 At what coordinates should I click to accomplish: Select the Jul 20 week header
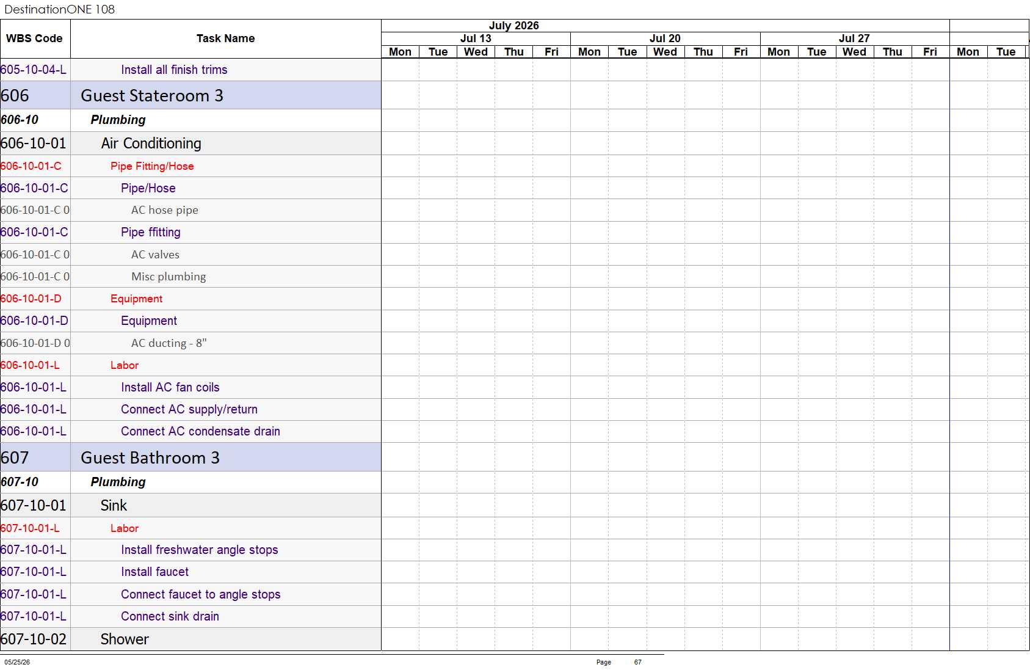click(x=665, y=38)
